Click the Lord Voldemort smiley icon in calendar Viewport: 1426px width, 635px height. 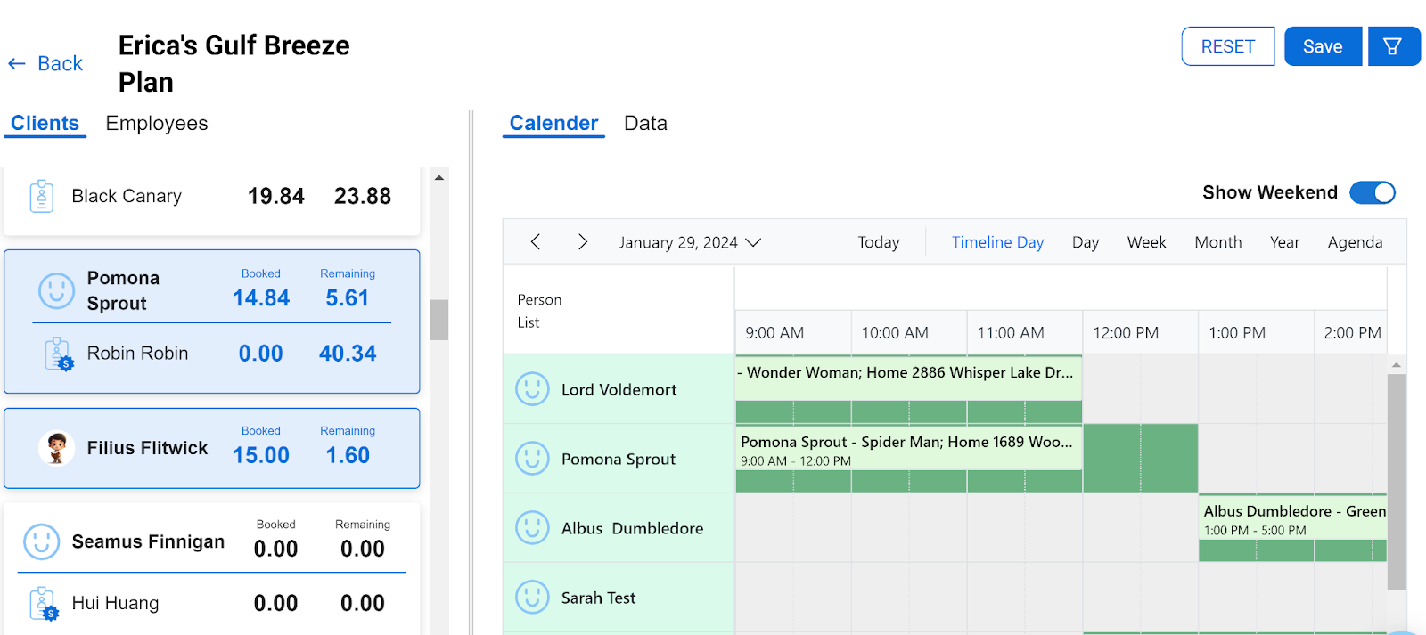point(532,389)
